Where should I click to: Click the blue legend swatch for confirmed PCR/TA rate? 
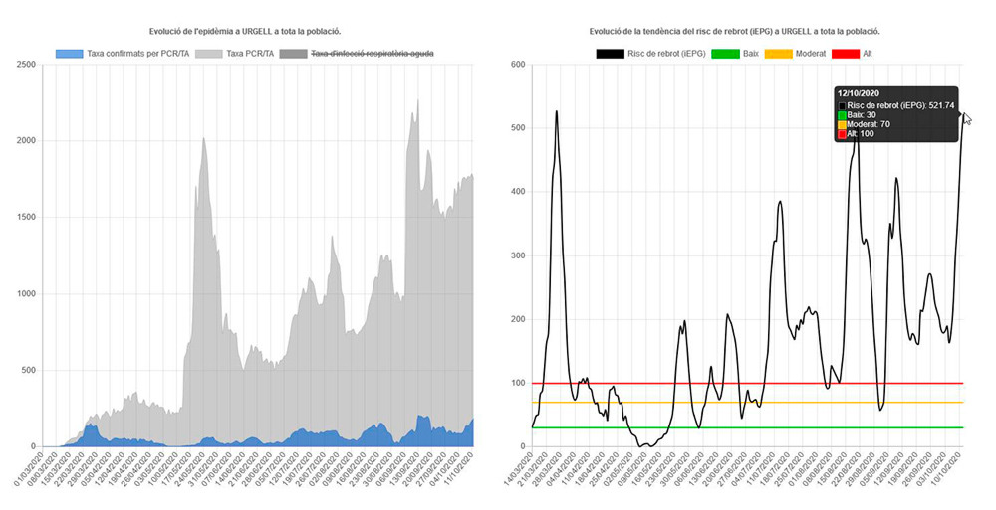click(x=69, y=53)
